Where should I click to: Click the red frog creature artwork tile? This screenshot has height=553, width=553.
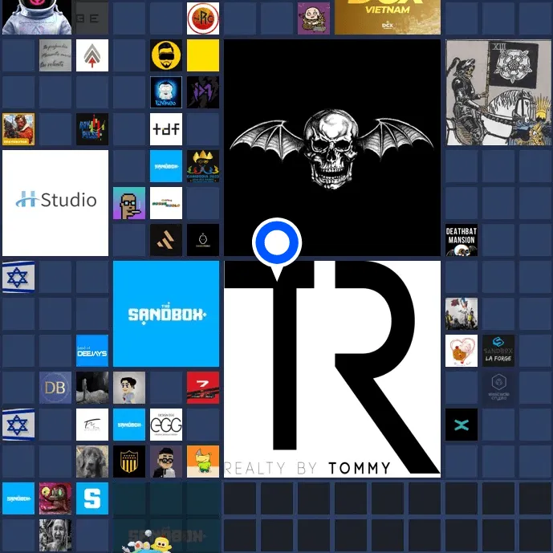(55, 498)
